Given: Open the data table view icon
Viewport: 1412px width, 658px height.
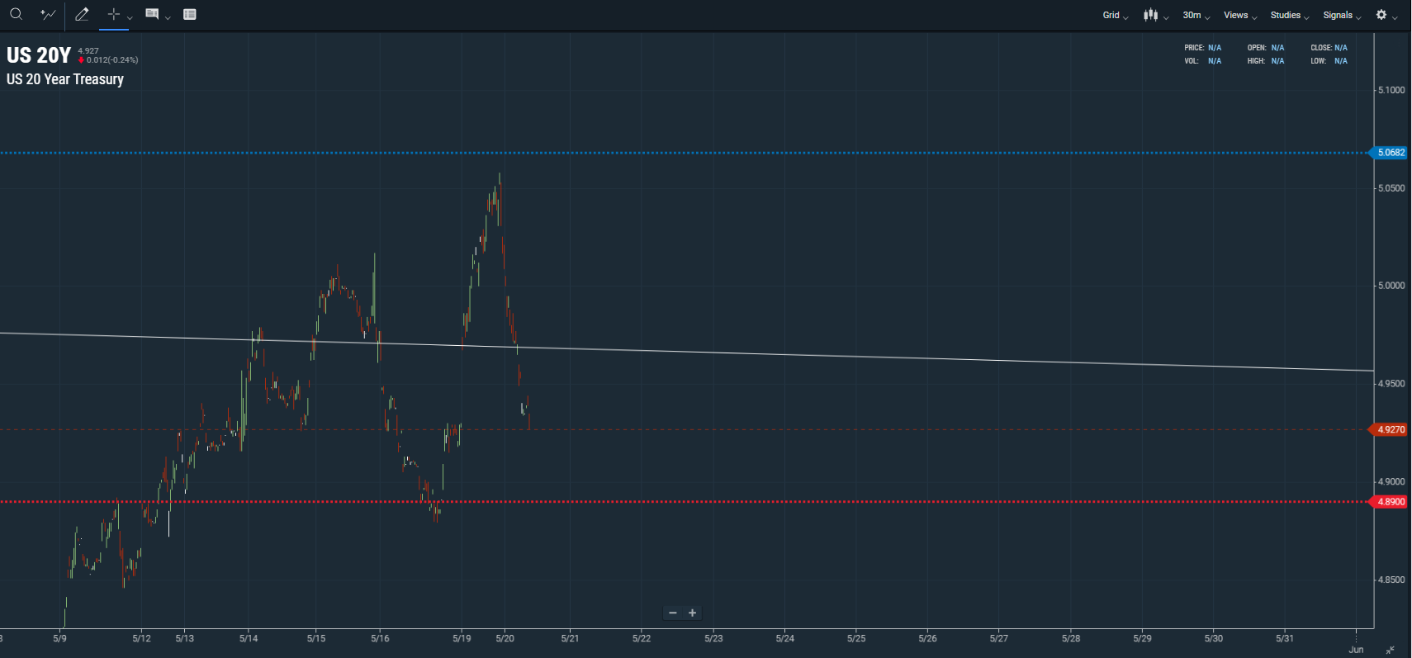Looking at the screenshot, I should (x=190, y=14).
